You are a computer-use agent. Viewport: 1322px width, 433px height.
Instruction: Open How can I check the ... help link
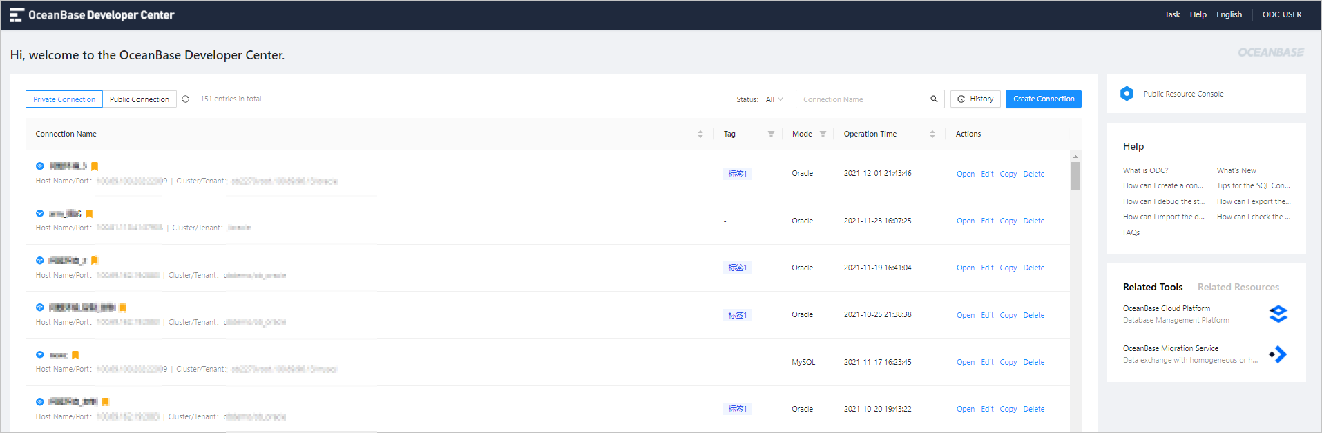coord(1254,217)
